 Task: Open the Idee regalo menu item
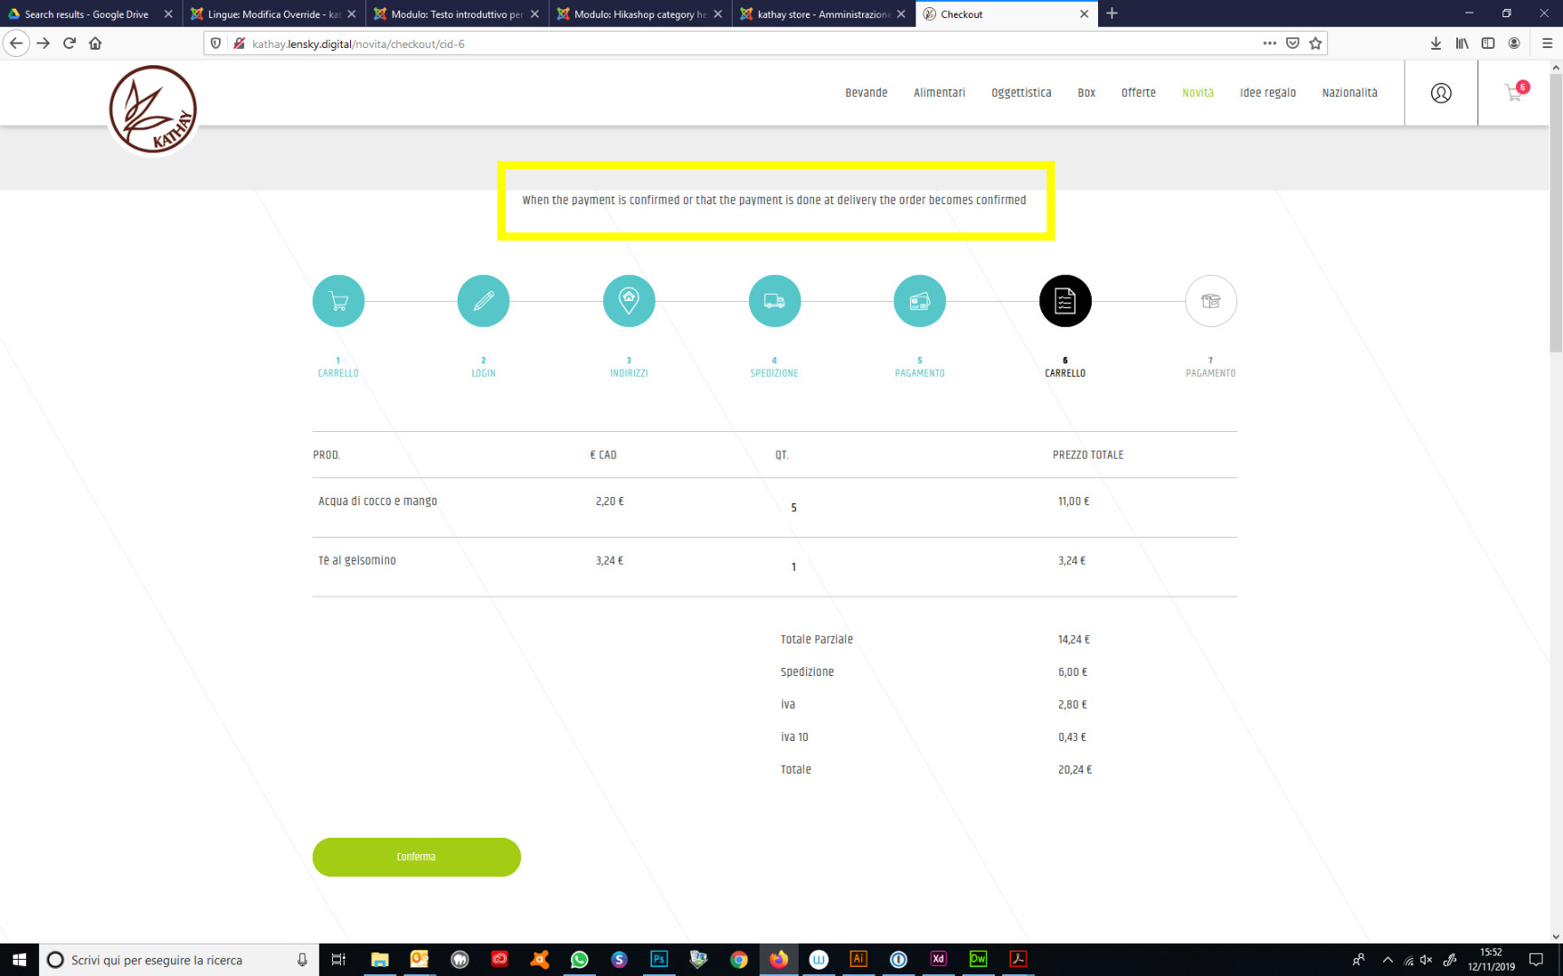(x=1268, y=93)
